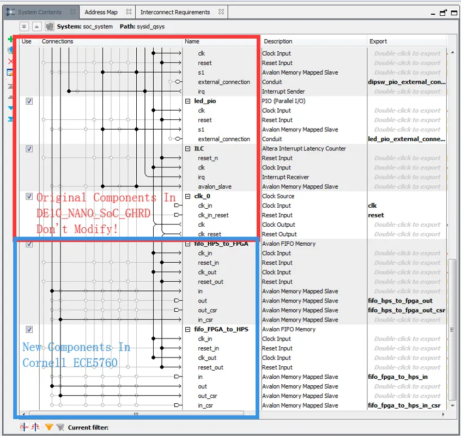Click the system hierarchy icon beside System label
461x436 pixels.
tap(49, 26)
